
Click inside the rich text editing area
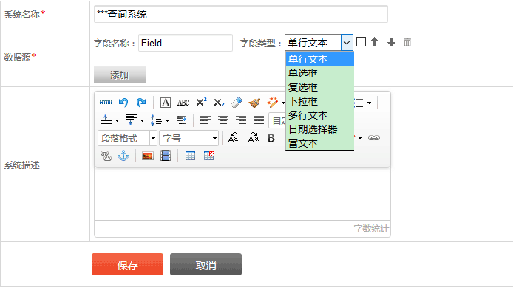point(242,193)
